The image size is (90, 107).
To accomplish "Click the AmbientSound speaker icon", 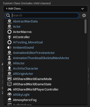I will 9,48.
